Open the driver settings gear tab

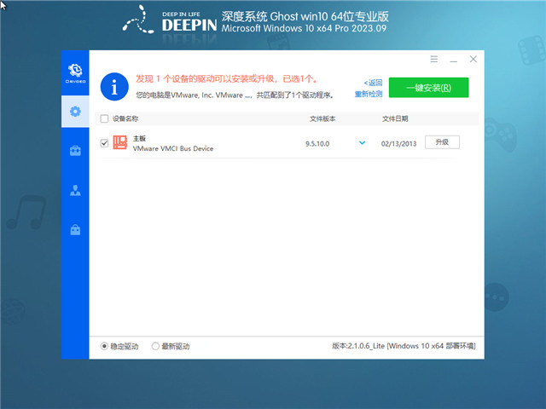tap(75, 112)
